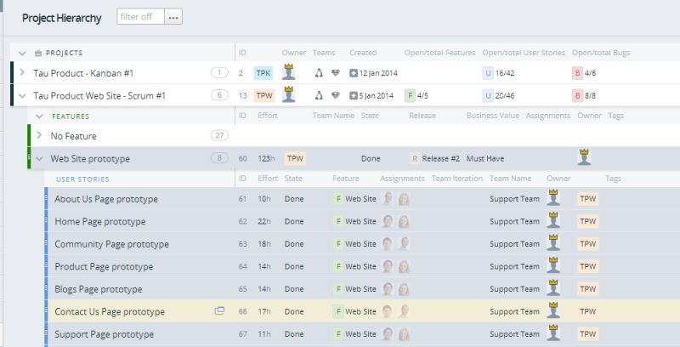
Task: Click R release badge for Release #2
Action: [x=415, y=158]
